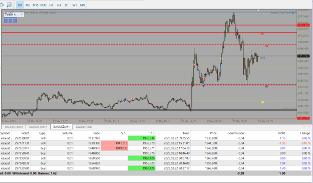
Task: Switch chart to H1 timeframe
Action: tap(51, 5)
